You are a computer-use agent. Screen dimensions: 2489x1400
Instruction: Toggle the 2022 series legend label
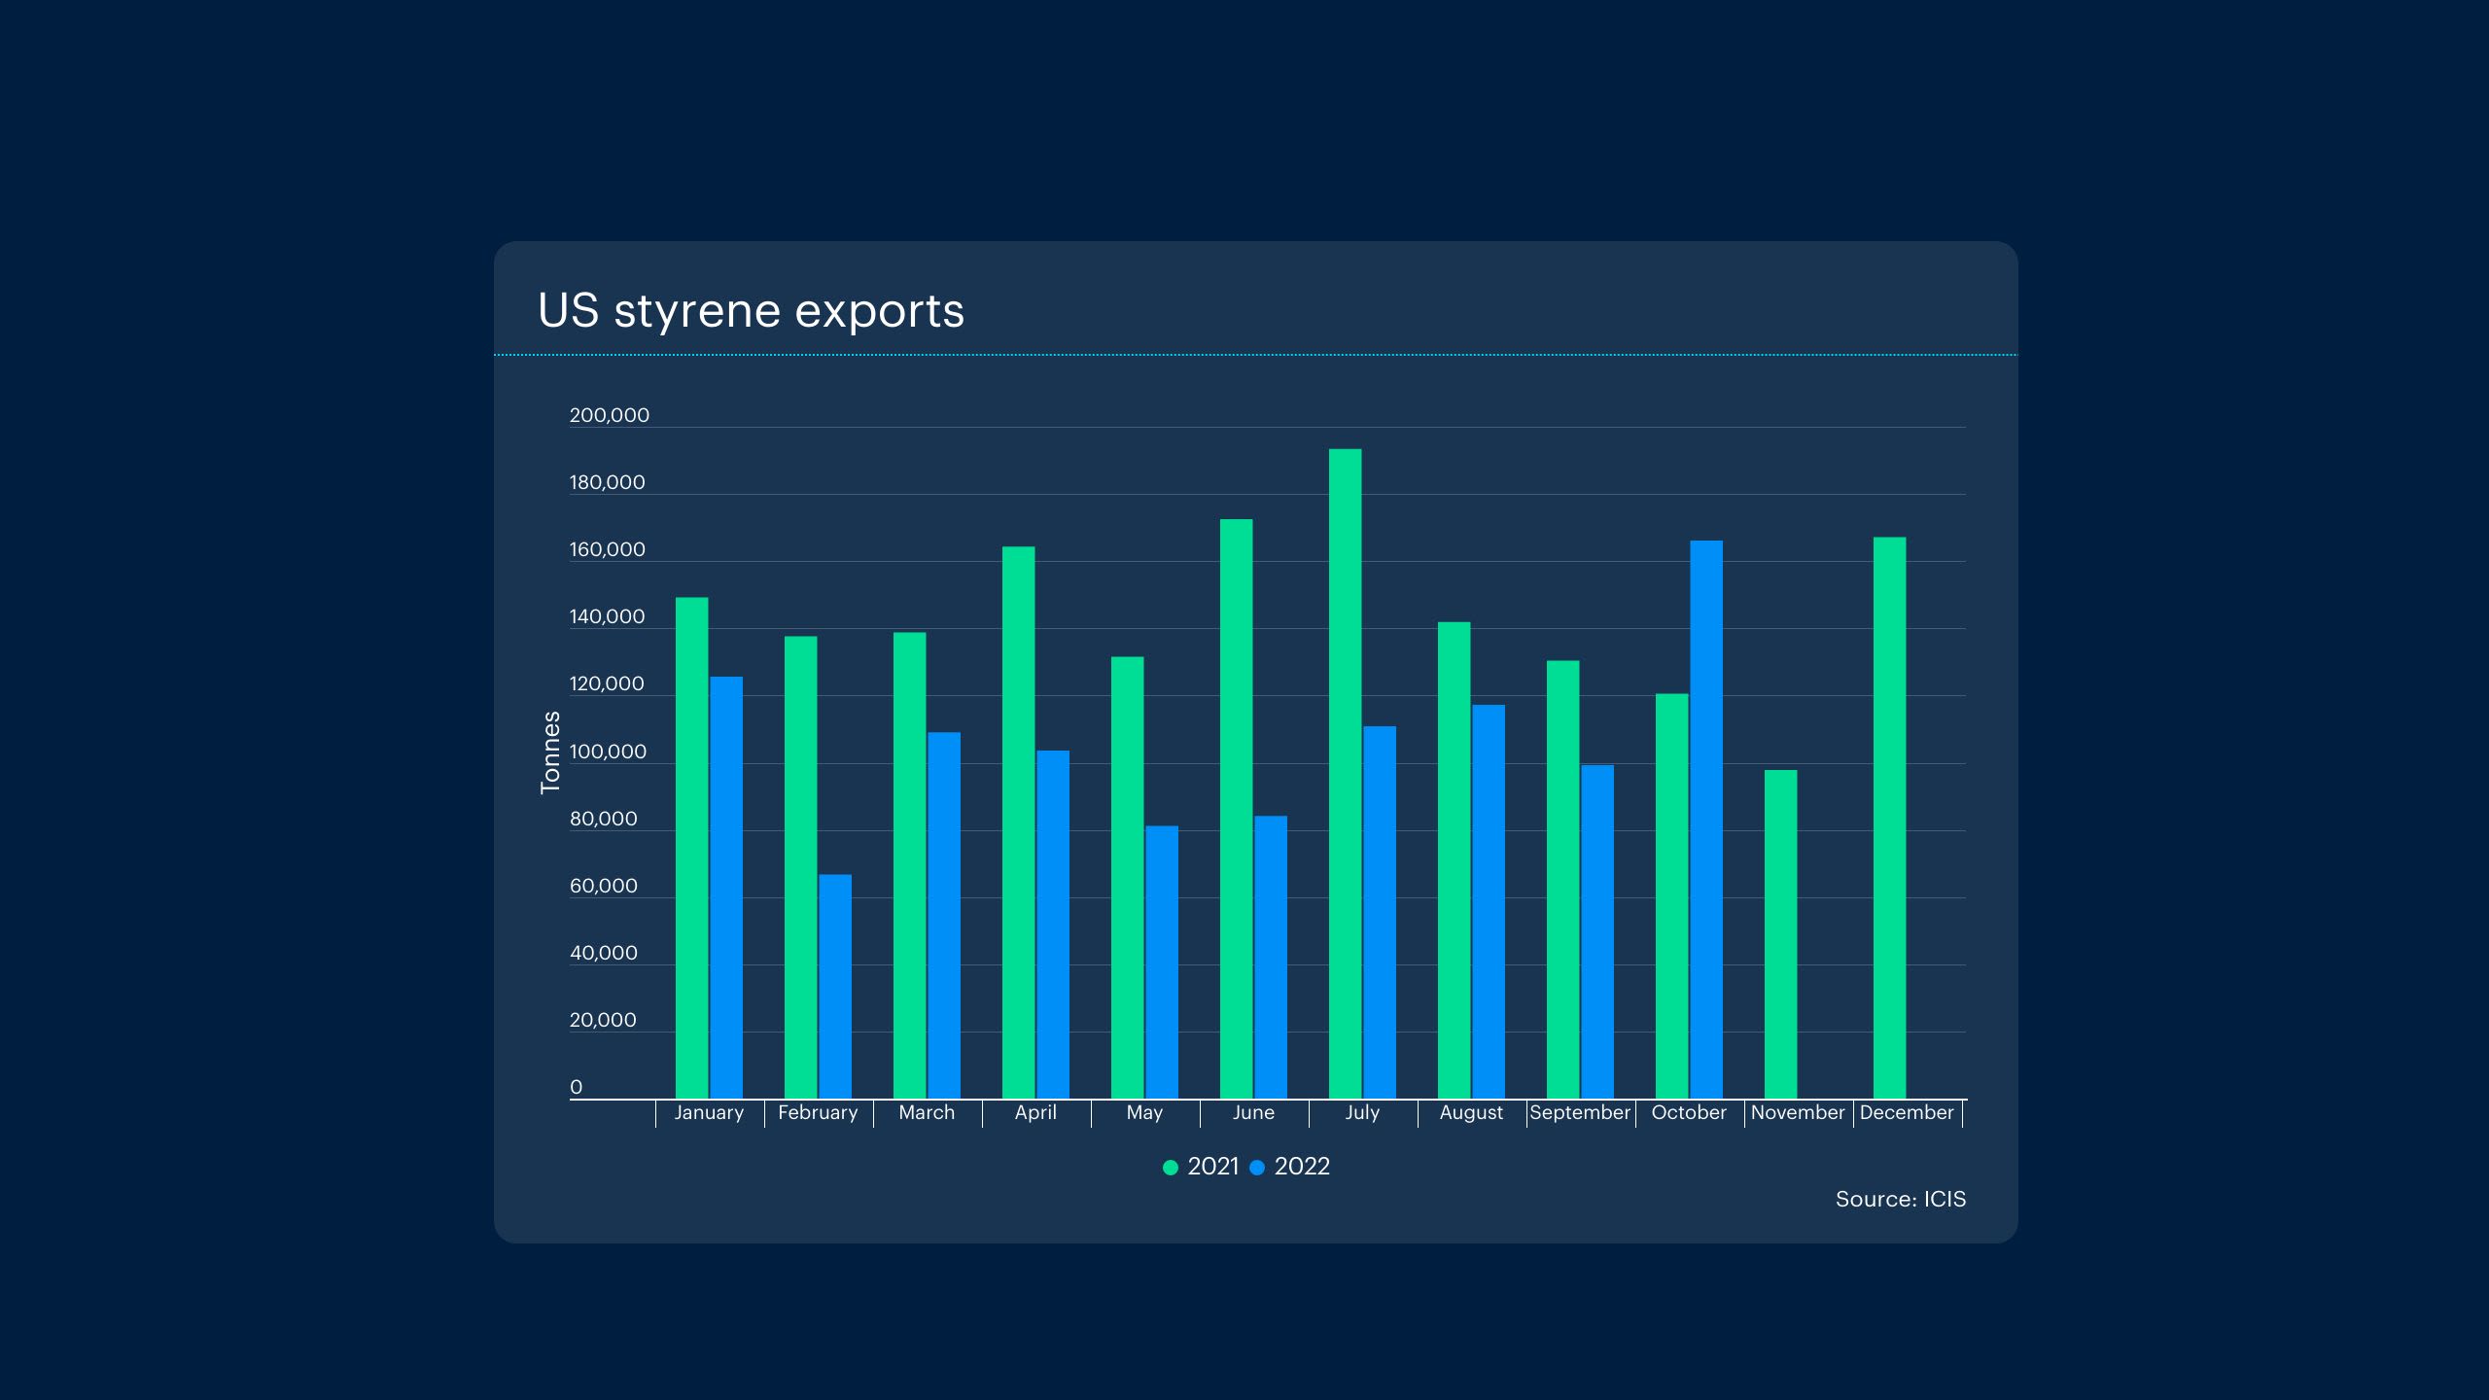(1302, 1167)
